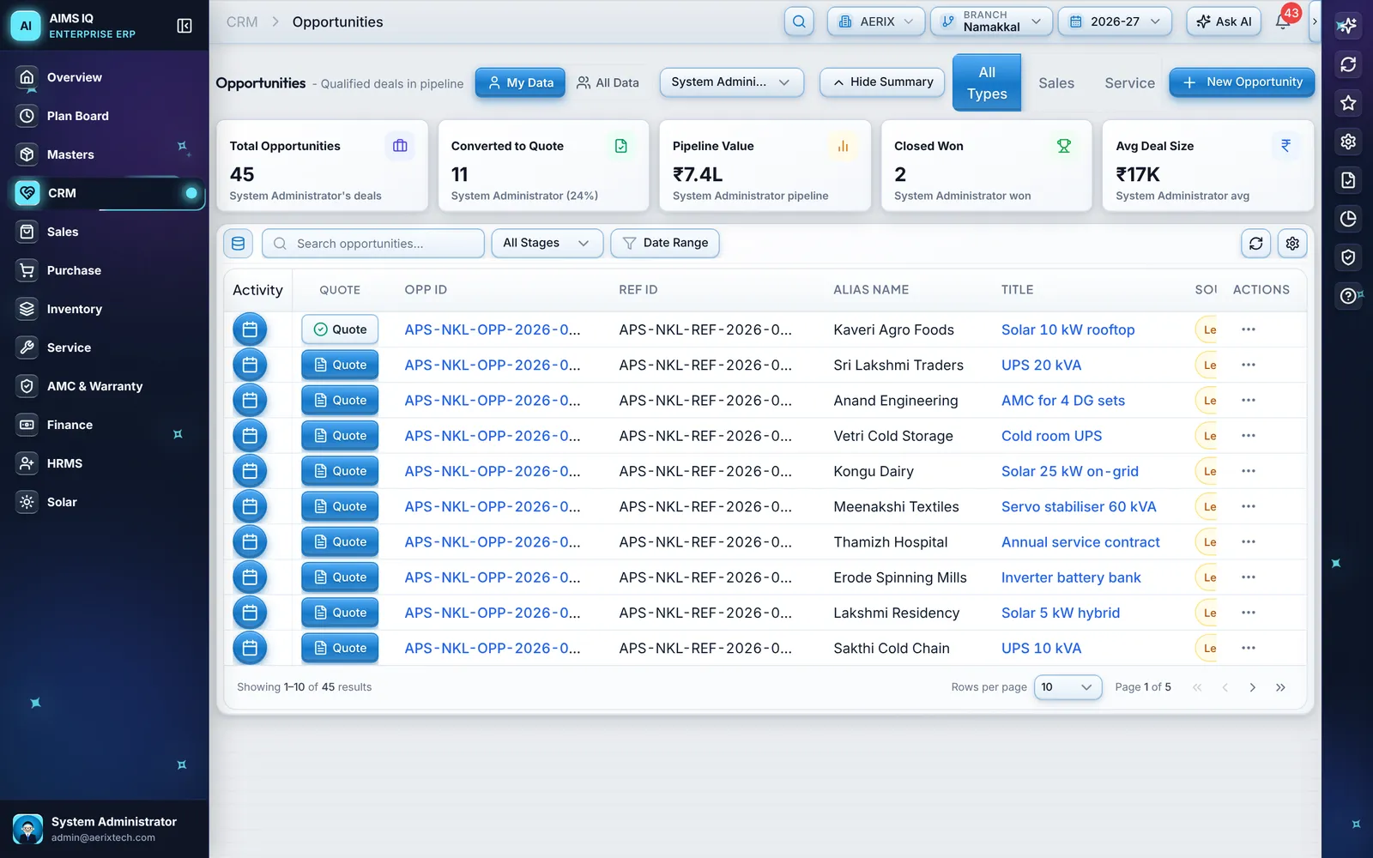This screenshot has height=858, width=1373.
Task: Open Inventory in sidebar
Action: coord(104,309)
